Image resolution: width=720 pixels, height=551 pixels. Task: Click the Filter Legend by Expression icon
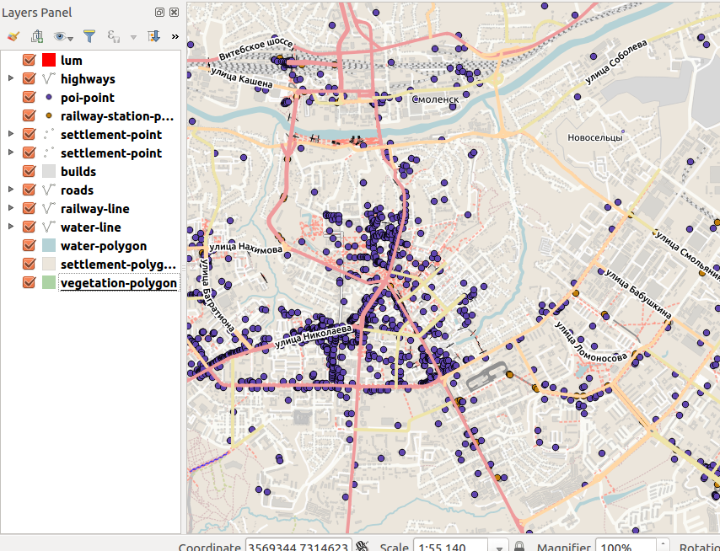point(114,36)
